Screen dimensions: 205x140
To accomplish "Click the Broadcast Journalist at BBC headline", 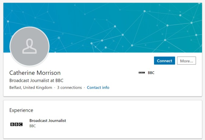I will pos(36,80).
